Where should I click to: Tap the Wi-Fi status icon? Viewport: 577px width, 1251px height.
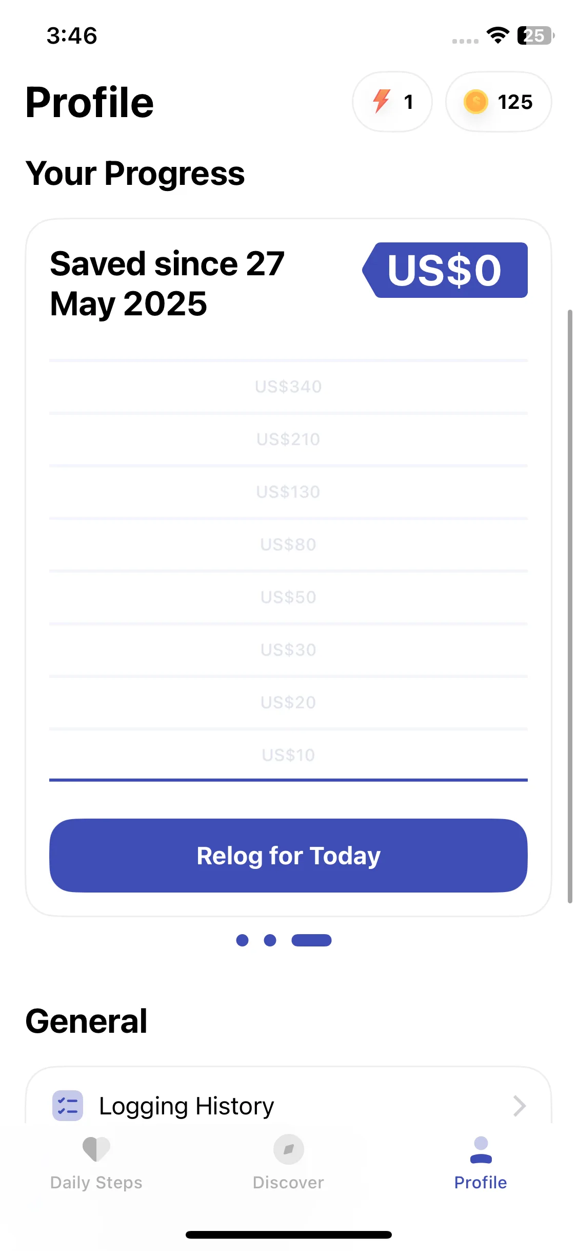[498, 35]
